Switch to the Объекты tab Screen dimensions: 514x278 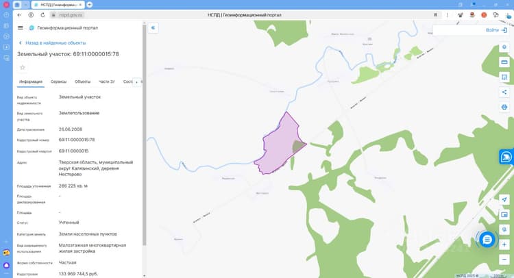pos(82,81)
